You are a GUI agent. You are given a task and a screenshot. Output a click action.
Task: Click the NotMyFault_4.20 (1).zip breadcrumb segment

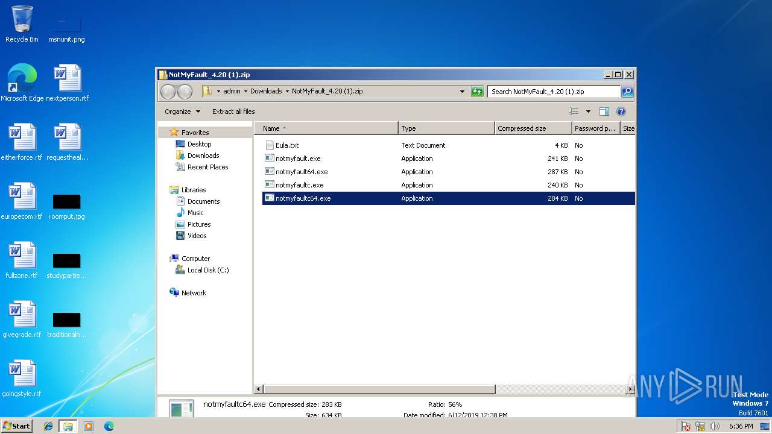click(327, 92)
